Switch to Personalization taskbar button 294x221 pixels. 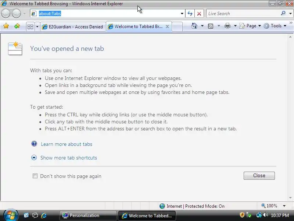pos(88,215)
